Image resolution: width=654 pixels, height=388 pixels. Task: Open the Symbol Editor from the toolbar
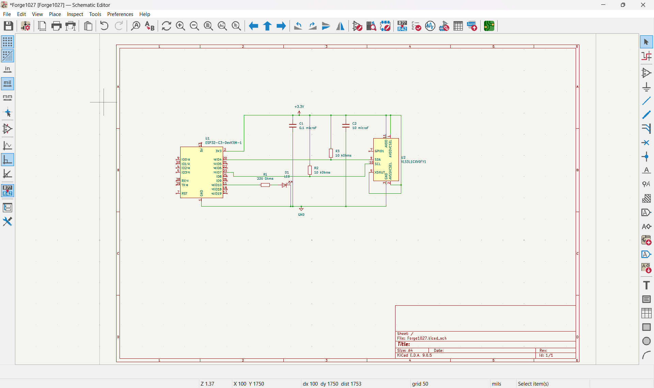coord(357,26)
